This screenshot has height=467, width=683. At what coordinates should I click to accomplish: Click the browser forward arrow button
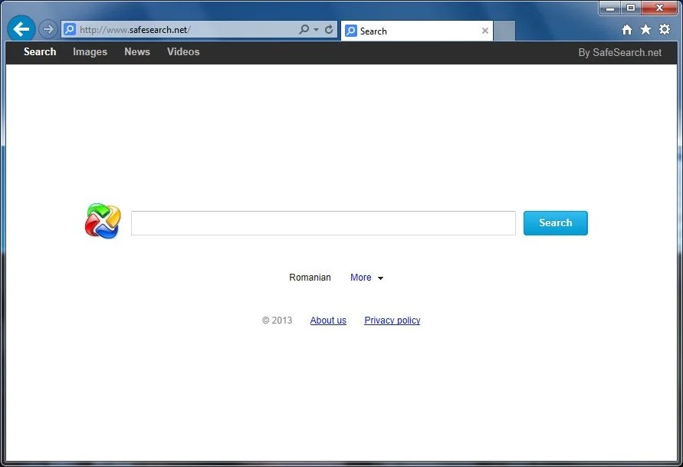tap(48, 30)
